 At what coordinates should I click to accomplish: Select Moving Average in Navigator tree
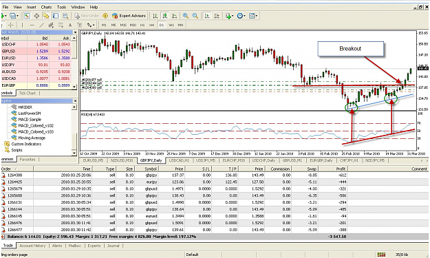click(32, 138)
